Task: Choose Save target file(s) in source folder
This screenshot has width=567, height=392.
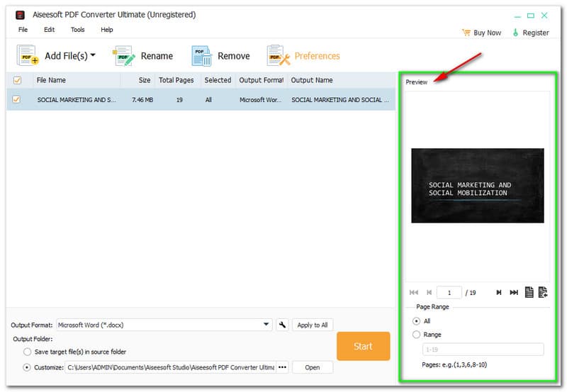Action: pyautogui.click(x=28, y=352)
